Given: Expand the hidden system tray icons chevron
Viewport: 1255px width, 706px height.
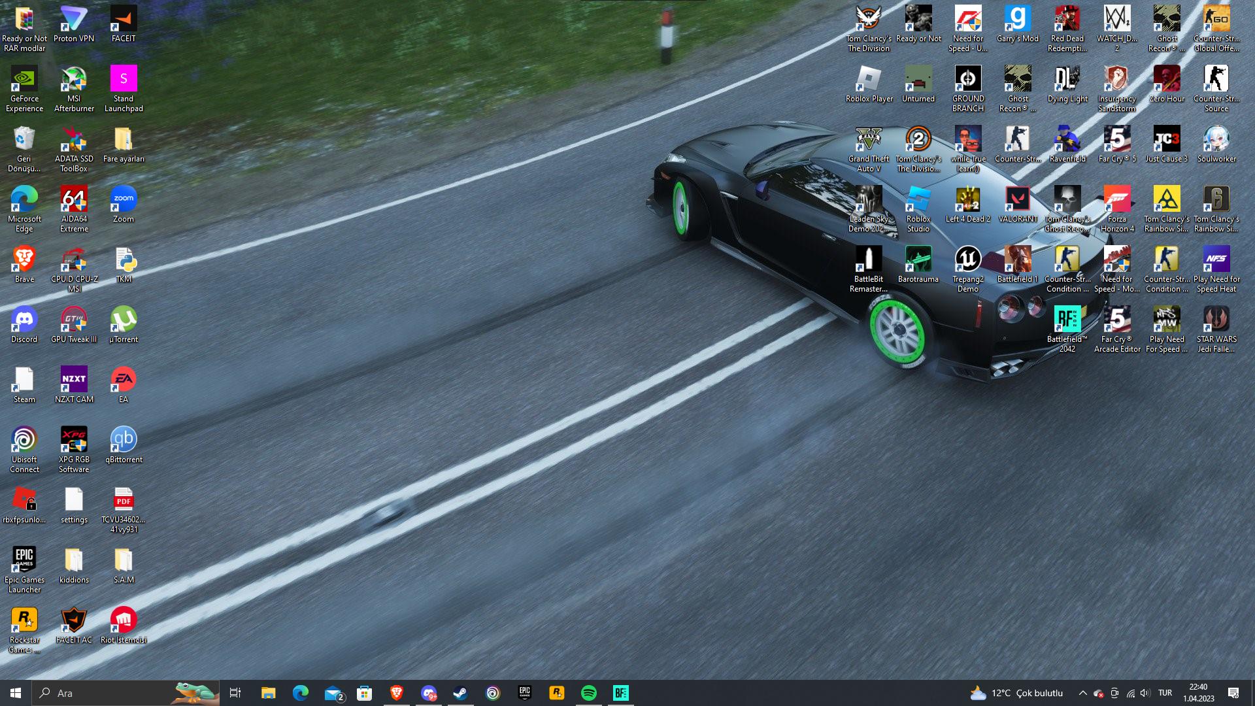Looking at the screenshot, I should (x=1083, y=693).
